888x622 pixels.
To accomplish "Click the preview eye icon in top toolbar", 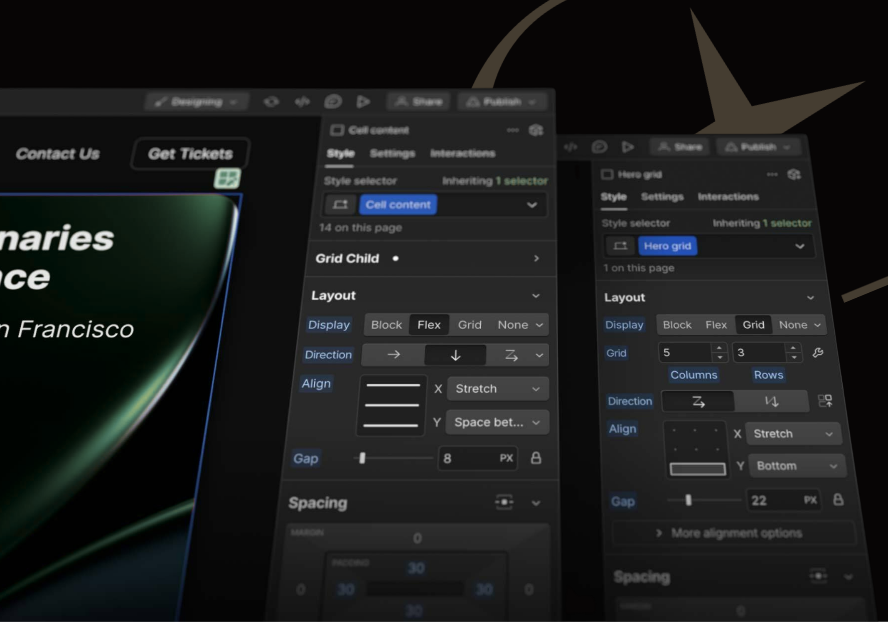I will coord(271,101).
